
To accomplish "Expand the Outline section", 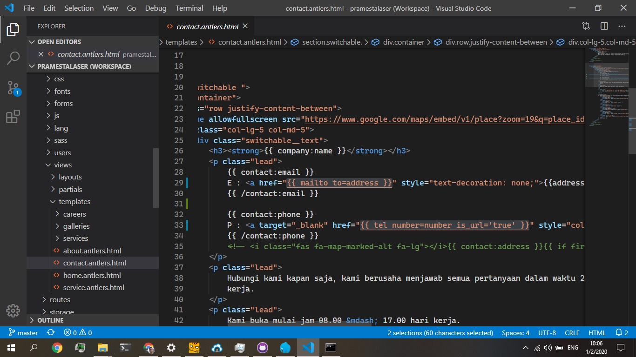I will point(93,320).
